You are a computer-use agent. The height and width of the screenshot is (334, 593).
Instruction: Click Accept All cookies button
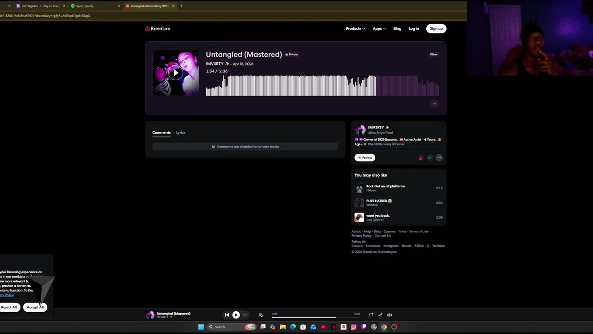point(35,307)
